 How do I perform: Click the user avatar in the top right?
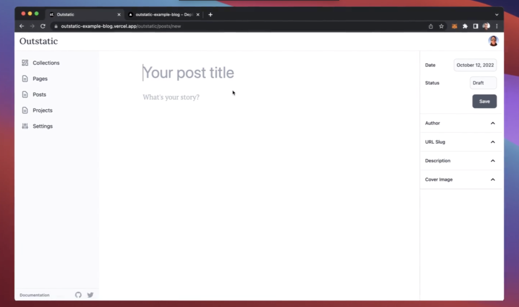(493, 41)
